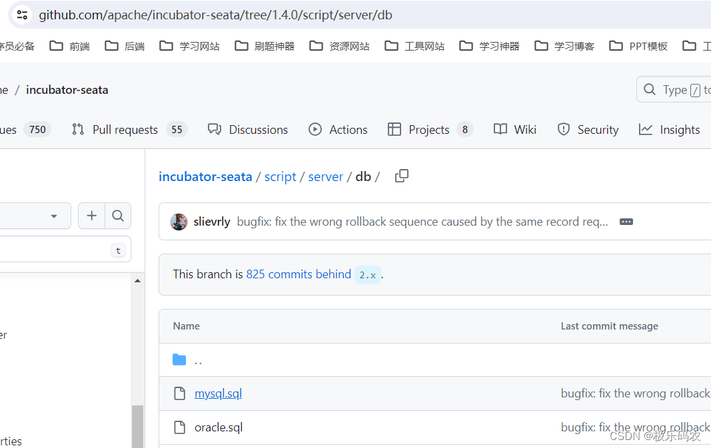The height and width of the screenshot is (448, 711).
Task: Click the slievrly author name
Action: pyautogui.click(x=212, y=222)
